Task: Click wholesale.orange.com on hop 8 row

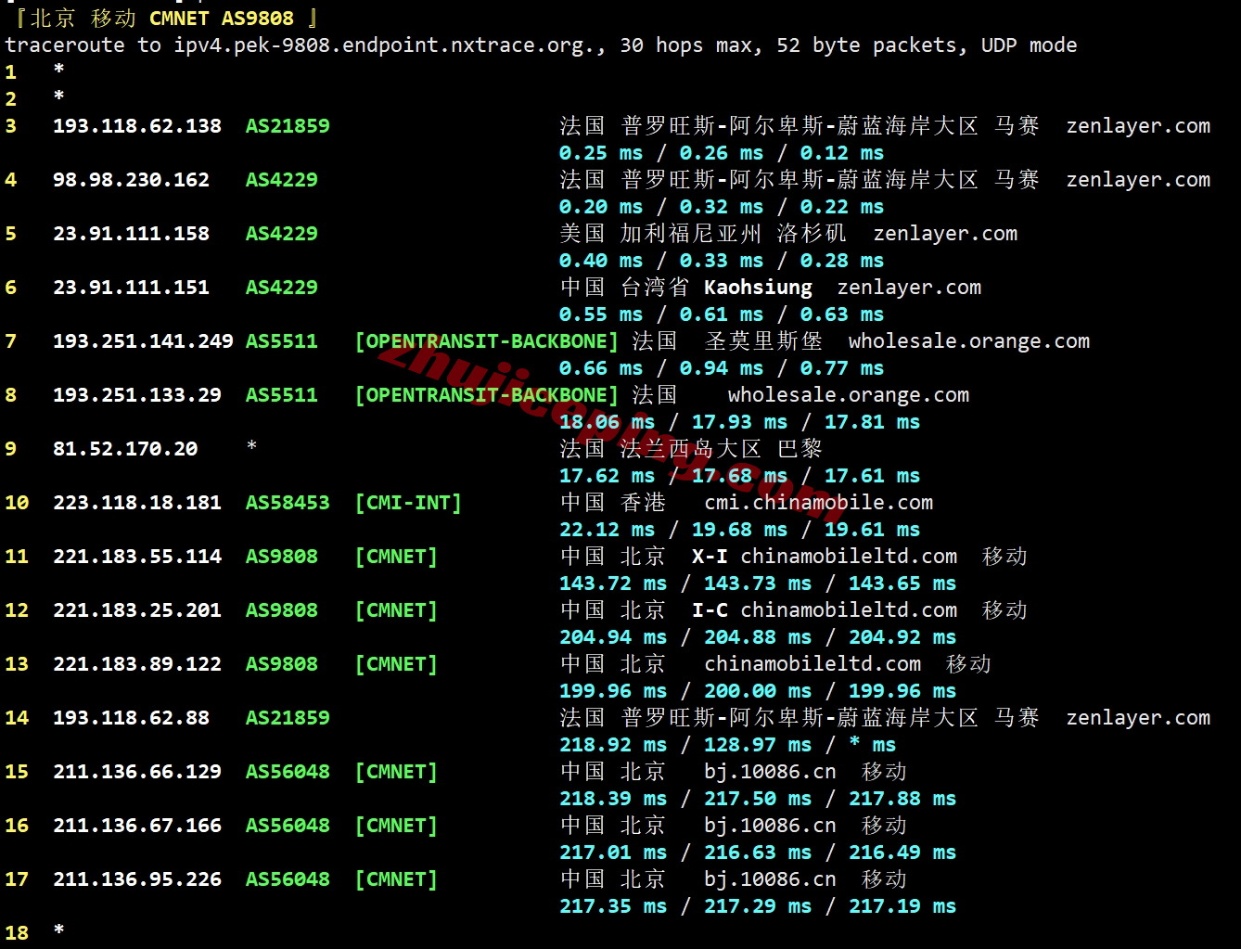Action: point(848,395)
